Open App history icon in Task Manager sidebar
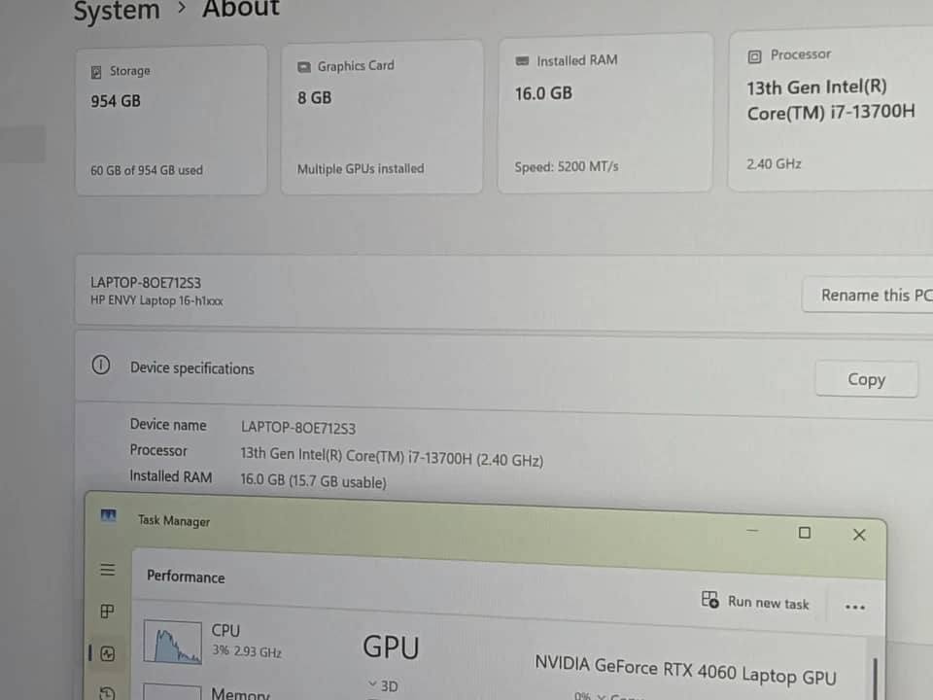This screenshot has width=933, height=700. point(107,693)
